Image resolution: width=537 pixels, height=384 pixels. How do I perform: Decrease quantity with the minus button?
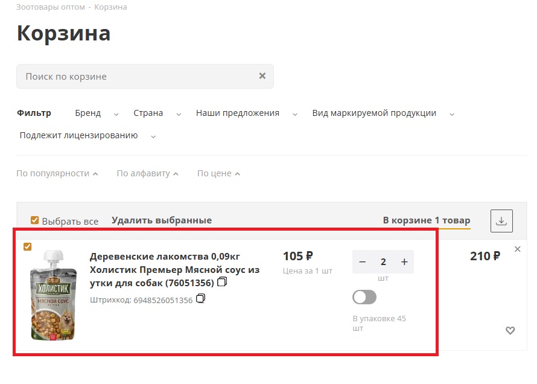click(363, 262)
